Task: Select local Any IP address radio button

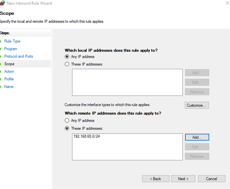Action: 67,57
